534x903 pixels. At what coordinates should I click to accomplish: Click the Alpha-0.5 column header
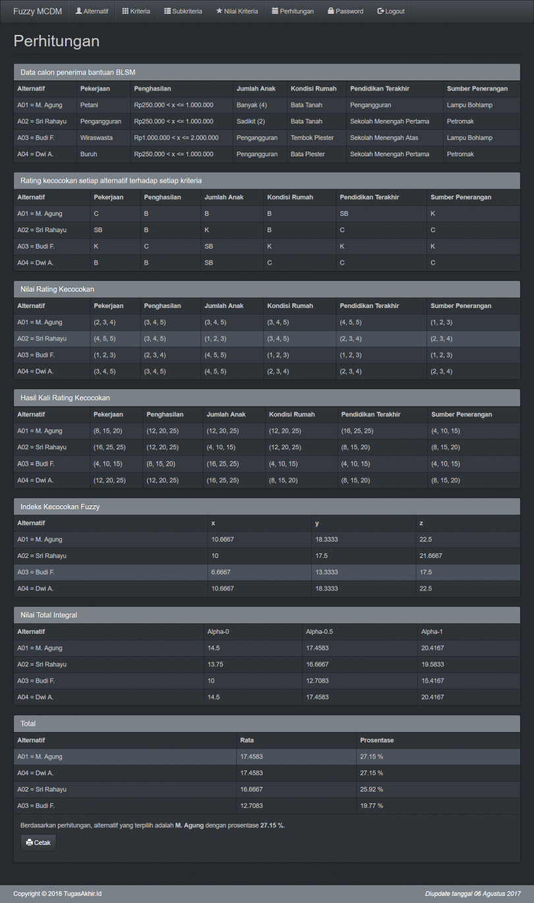(x=319, y=631)
